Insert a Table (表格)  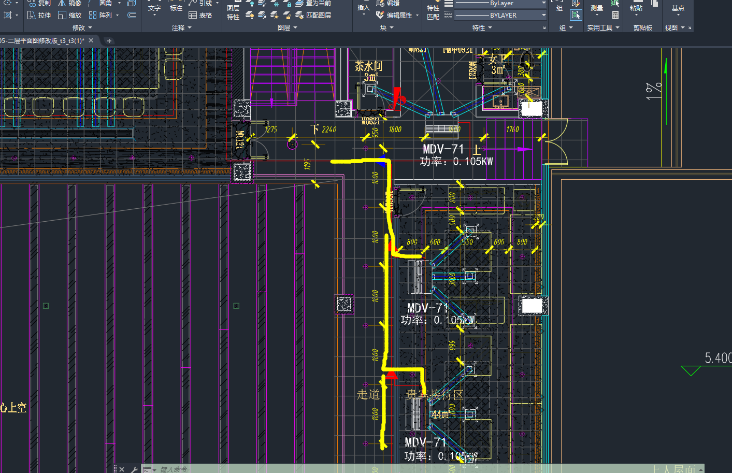point(200,15)
